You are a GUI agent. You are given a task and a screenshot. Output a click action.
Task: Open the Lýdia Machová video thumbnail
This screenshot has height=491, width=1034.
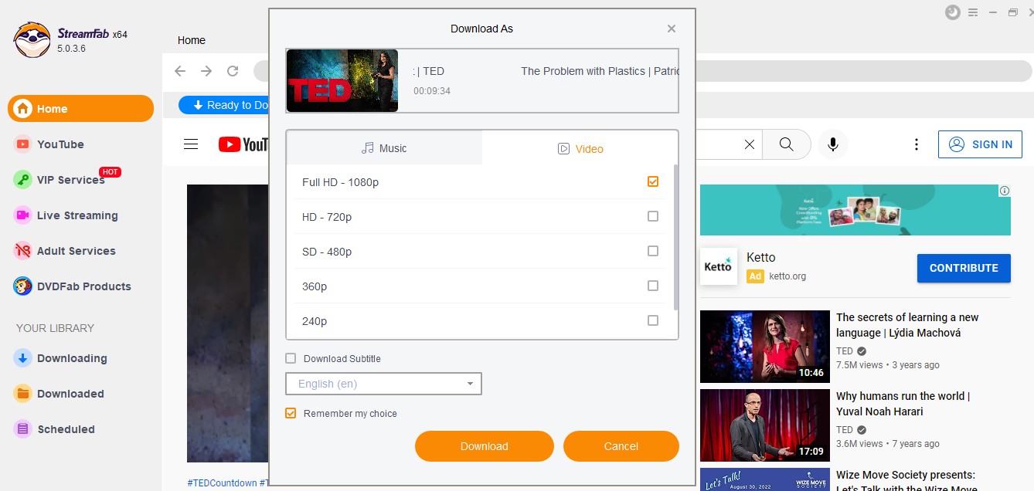coord(765,347)
